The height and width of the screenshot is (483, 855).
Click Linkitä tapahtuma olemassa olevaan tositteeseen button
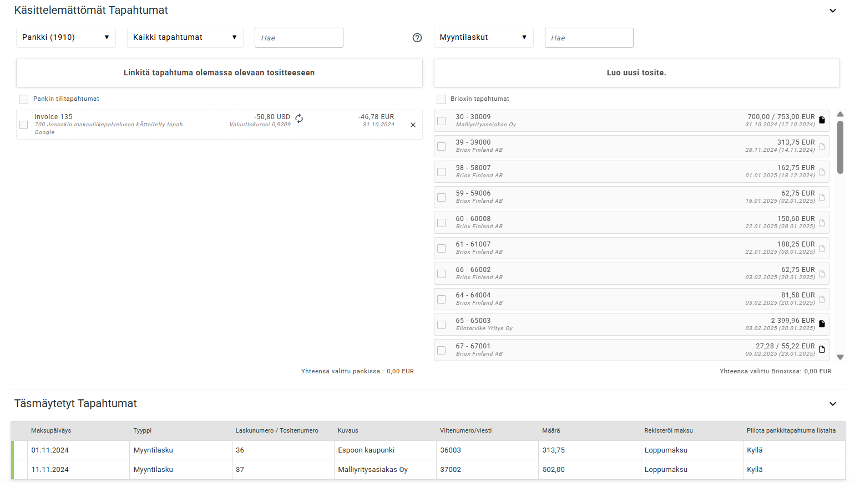(219, 73)
